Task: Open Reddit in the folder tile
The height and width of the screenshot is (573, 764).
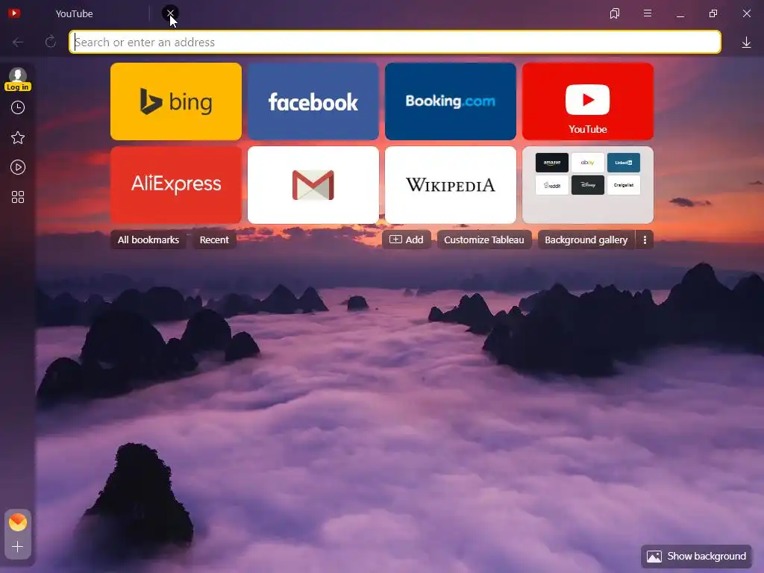Action: point(551,185)
